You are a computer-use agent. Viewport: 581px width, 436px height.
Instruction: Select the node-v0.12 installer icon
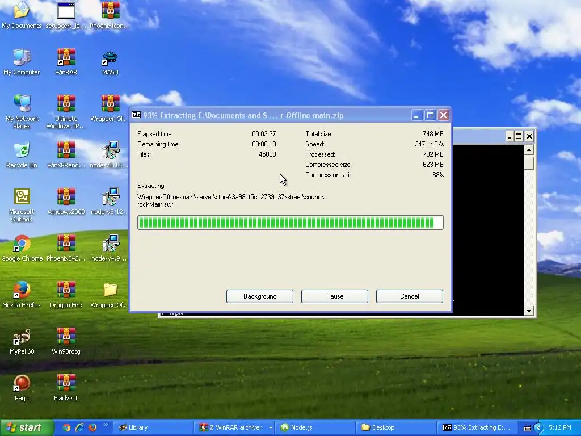[110, 155]
